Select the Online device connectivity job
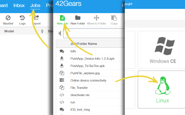Screen dimensions: 185x115 pyautogui.click(x=90, y=80)
